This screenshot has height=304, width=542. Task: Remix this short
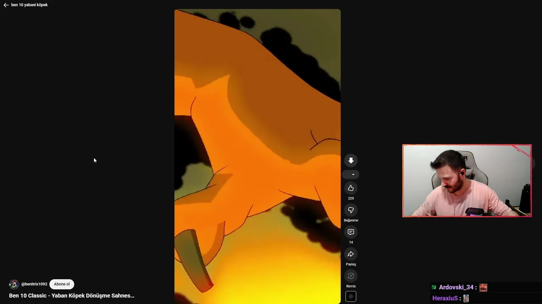click(351, 276)
